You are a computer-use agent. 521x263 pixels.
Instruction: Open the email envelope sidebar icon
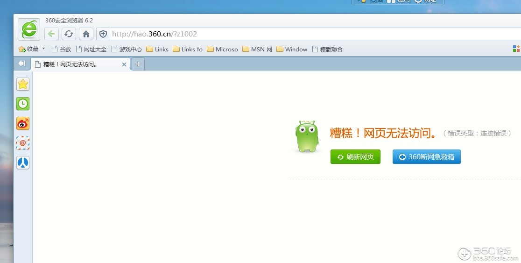click(23, 143)
